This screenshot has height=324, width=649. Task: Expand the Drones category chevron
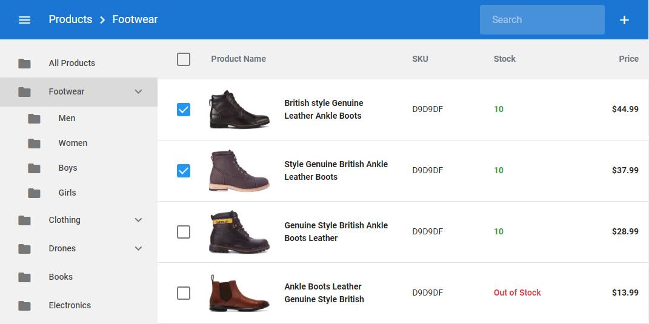[x=138, y=248]
